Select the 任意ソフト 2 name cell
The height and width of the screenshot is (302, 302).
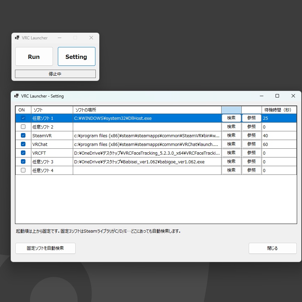[x=52, y=127]
